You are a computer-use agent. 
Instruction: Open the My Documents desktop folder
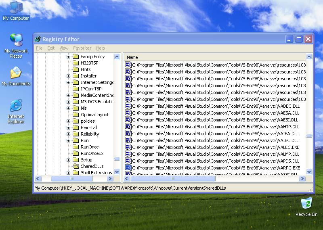16,73
